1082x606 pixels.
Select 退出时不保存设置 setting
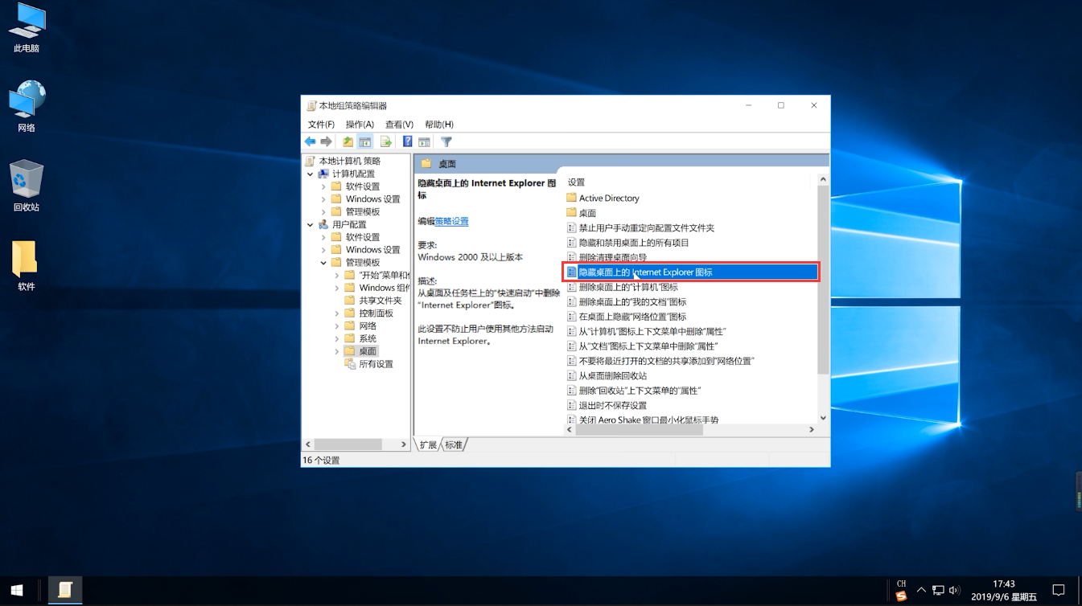(x=607, y=406)
